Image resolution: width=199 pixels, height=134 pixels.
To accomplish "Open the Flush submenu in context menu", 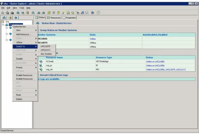I will pyautogui.click(x=25, y=95).
